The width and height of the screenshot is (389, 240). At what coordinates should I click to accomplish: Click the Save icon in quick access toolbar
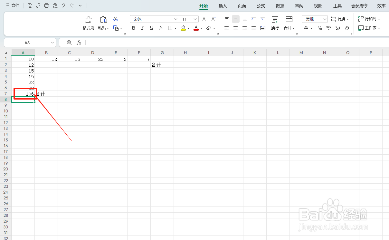tap(30, 5)
